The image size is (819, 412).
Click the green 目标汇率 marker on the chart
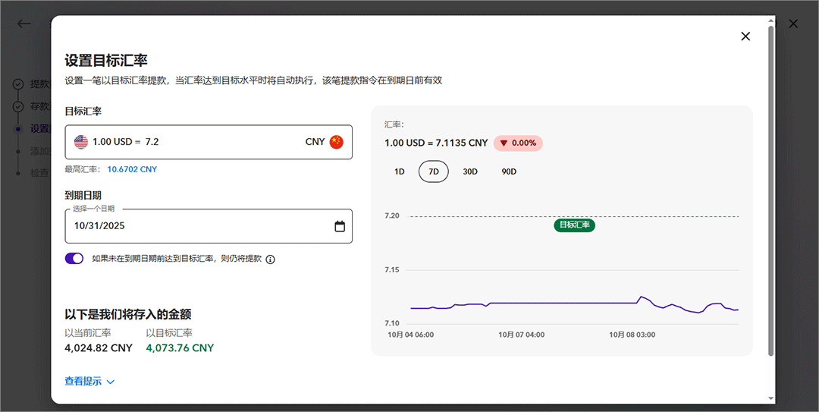point(575,225)
